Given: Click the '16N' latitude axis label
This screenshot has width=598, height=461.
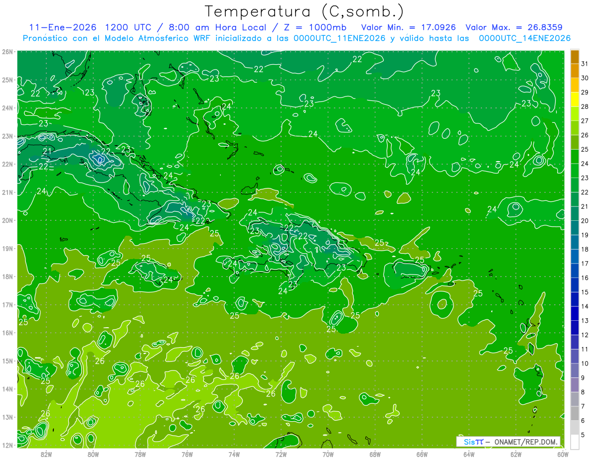Looking at the screenshot, I should coord(7,333).
